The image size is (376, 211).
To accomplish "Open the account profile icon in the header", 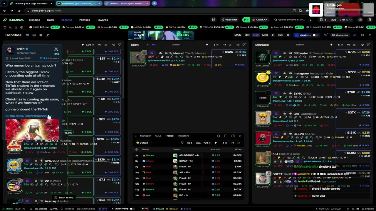I will point(370,20).
